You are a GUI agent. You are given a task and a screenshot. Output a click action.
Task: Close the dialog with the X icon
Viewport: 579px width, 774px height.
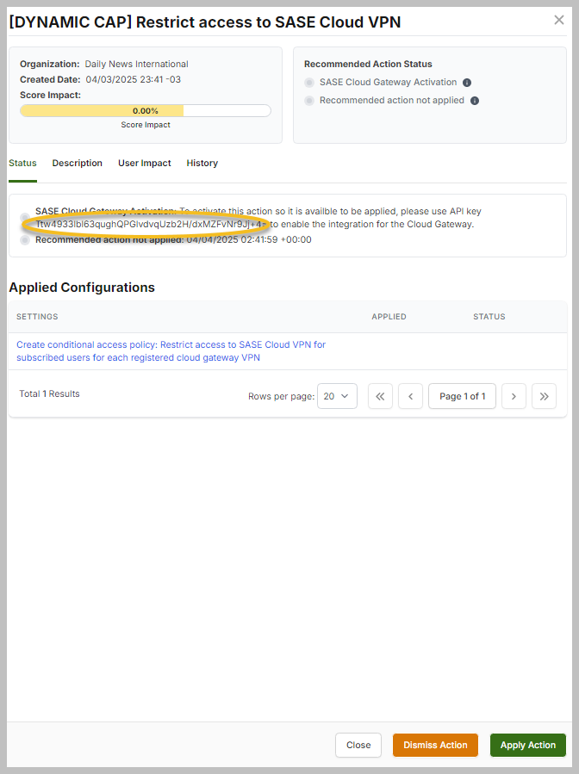point(558,20)
